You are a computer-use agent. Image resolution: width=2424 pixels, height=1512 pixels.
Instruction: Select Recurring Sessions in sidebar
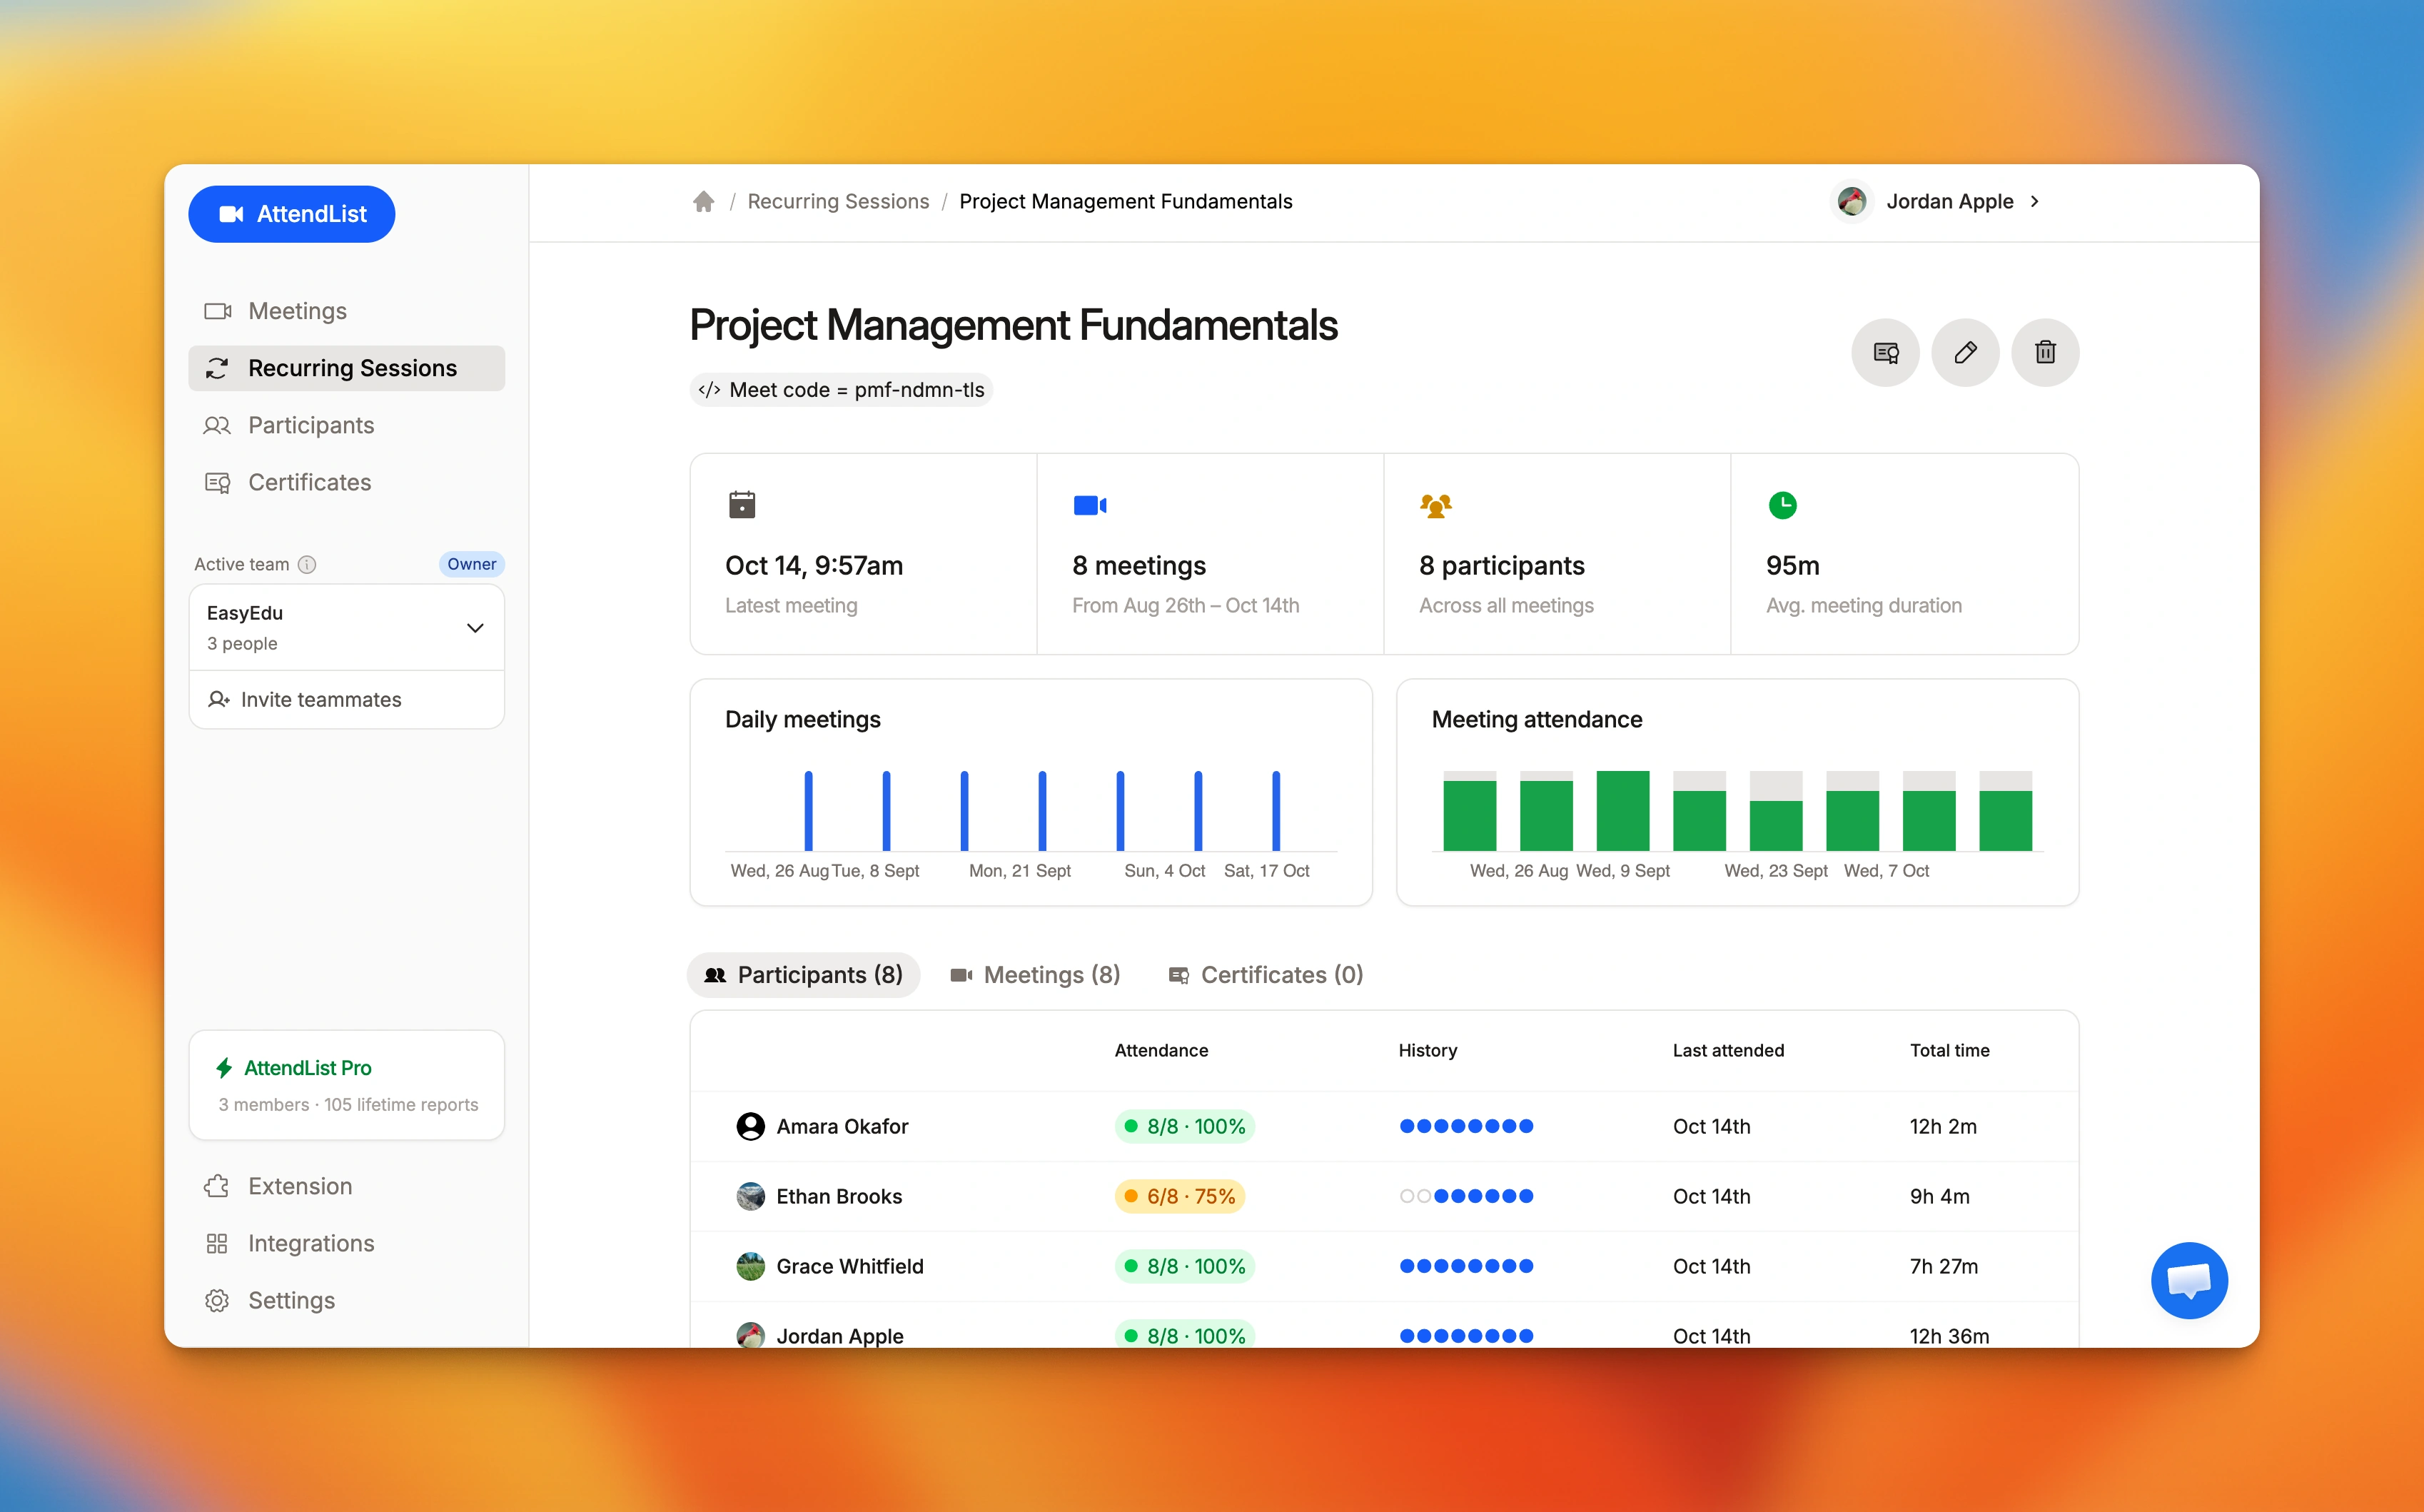point(346,368)
